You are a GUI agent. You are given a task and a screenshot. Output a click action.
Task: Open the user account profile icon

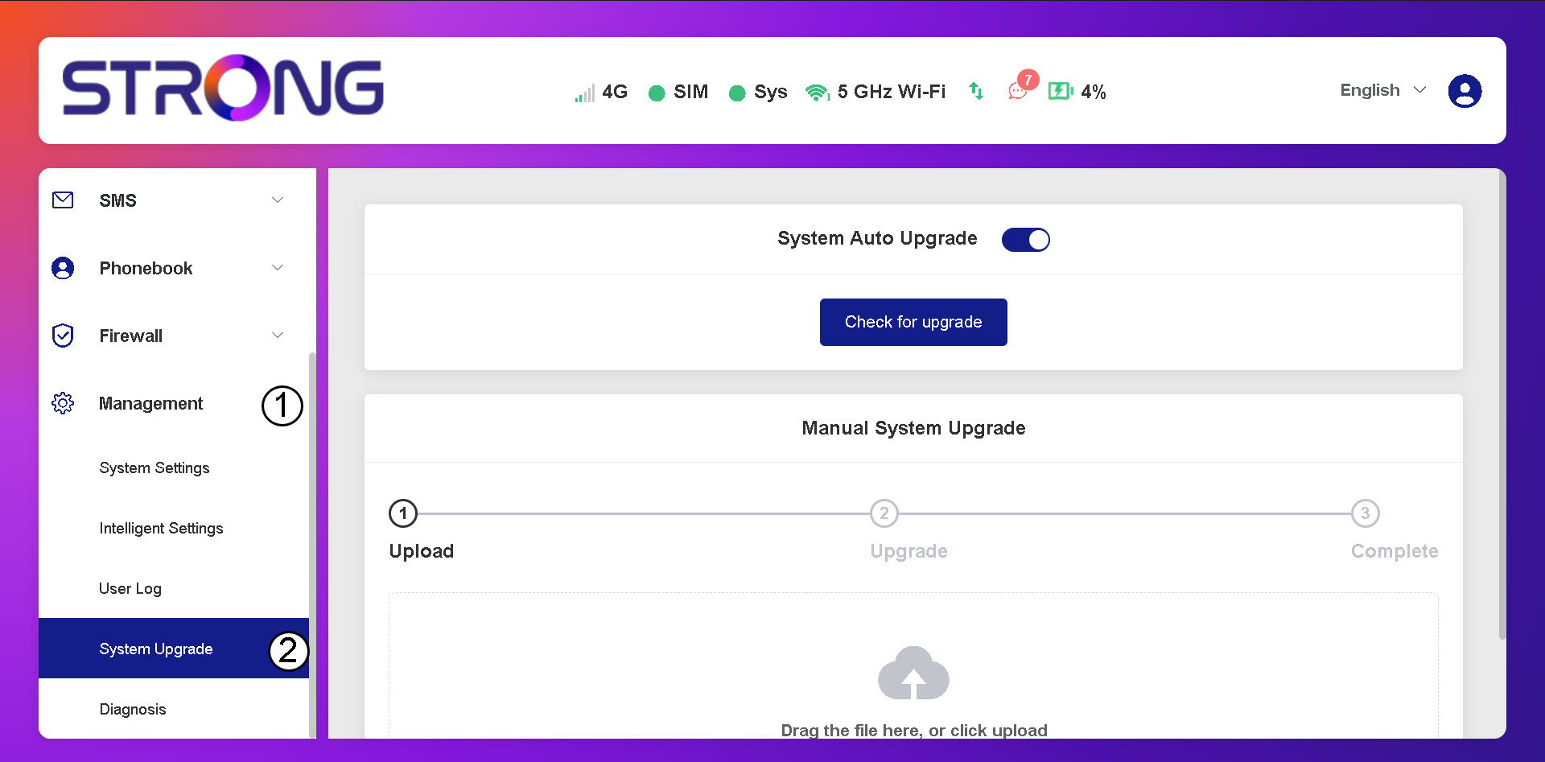pos(1464,91)
